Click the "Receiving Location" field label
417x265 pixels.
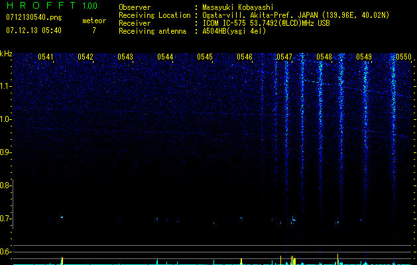coord(154,15)
